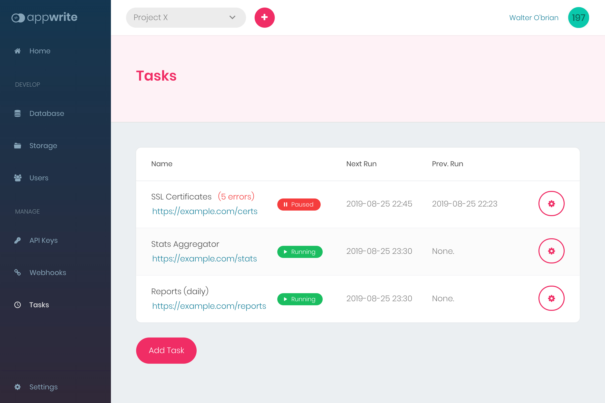This screenshot has height=403, width=605.
Task: Open Users section in sidebar
Action: [39, 178]
